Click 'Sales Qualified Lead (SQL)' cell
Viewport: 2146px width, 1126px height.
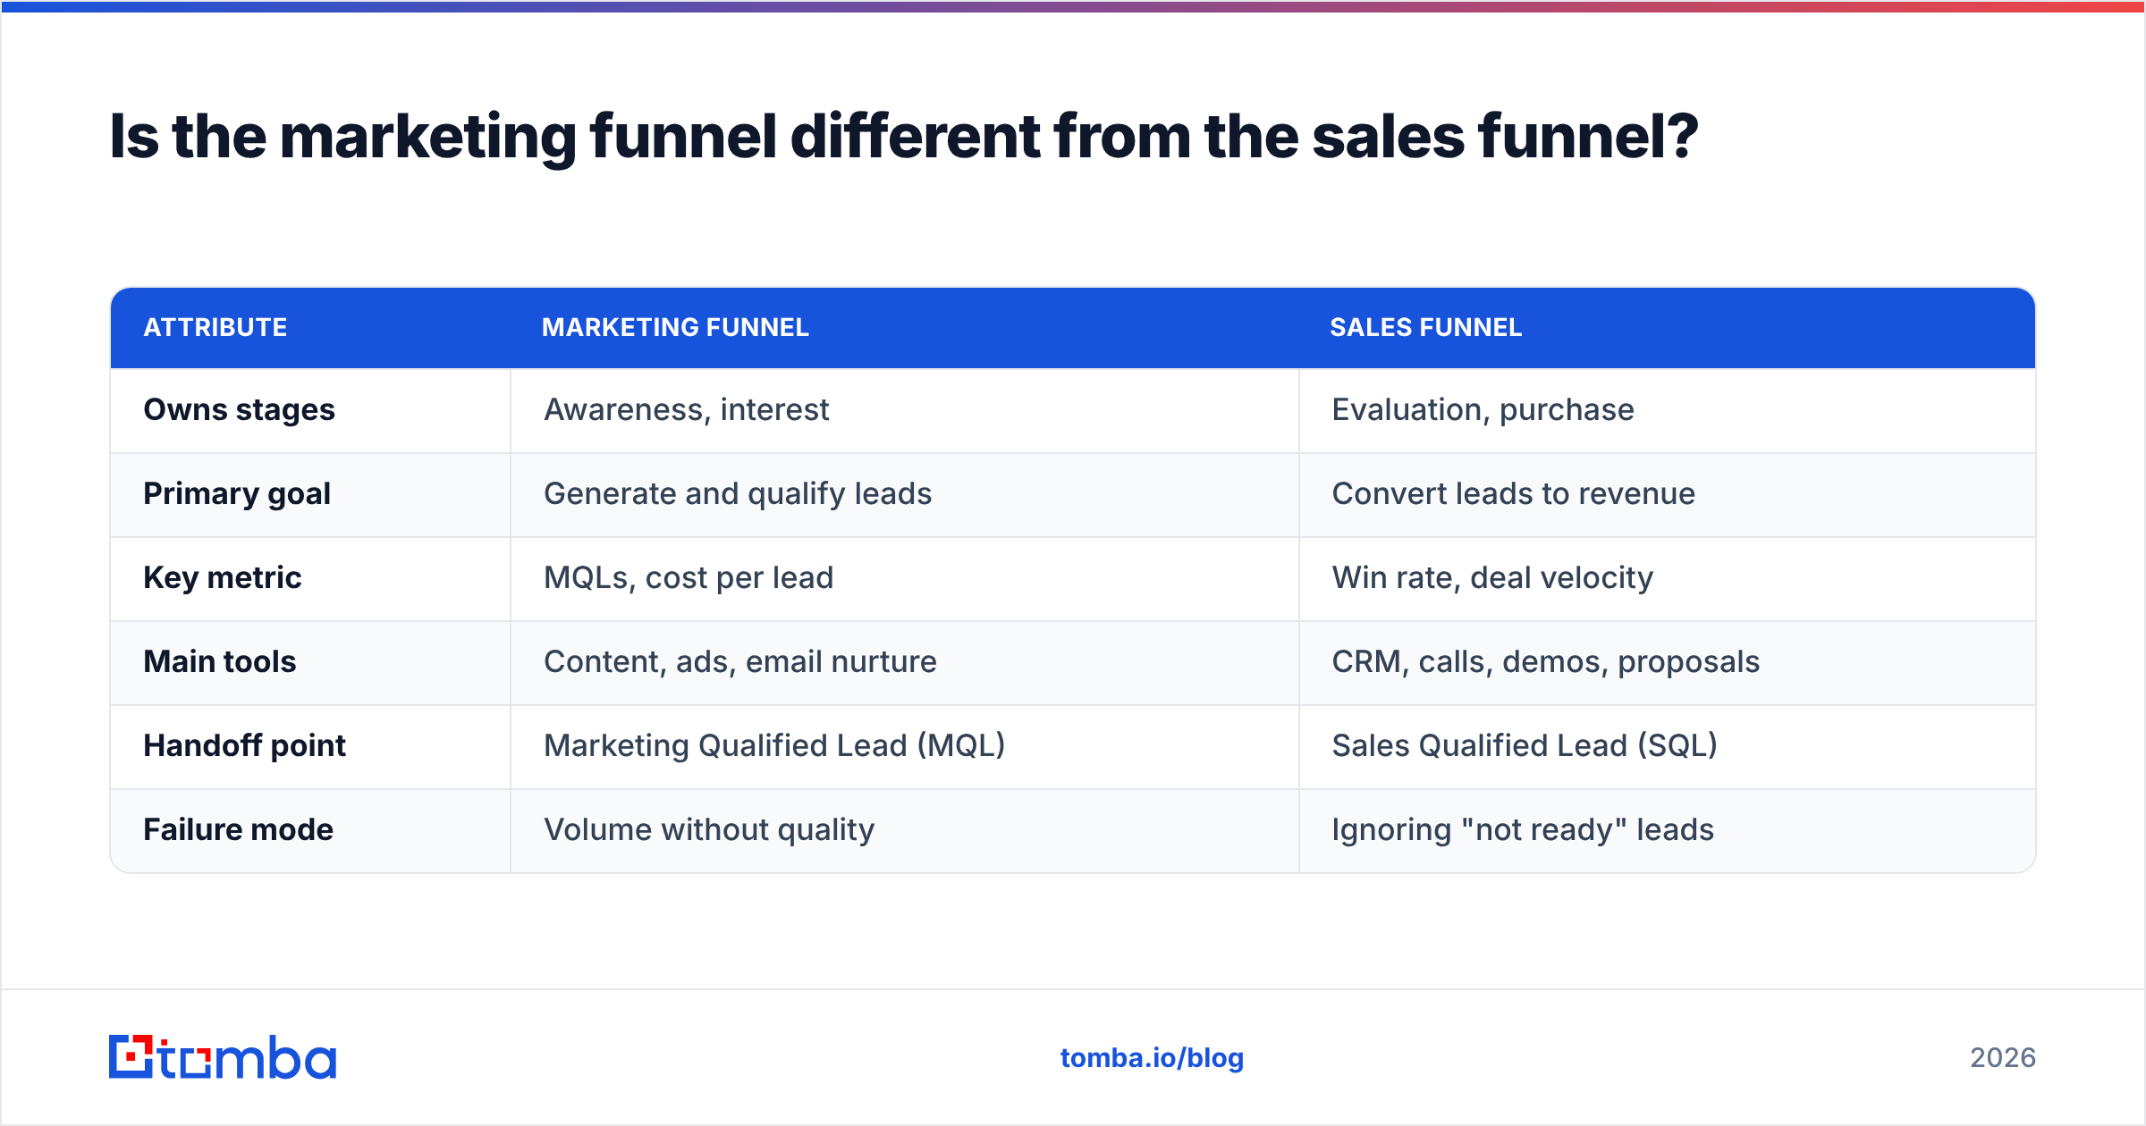coord(1667,746)
